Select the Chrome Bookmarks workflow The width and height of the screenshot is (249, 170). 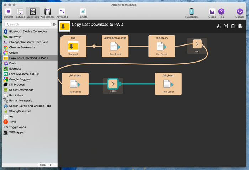click(x=30, y=47)
